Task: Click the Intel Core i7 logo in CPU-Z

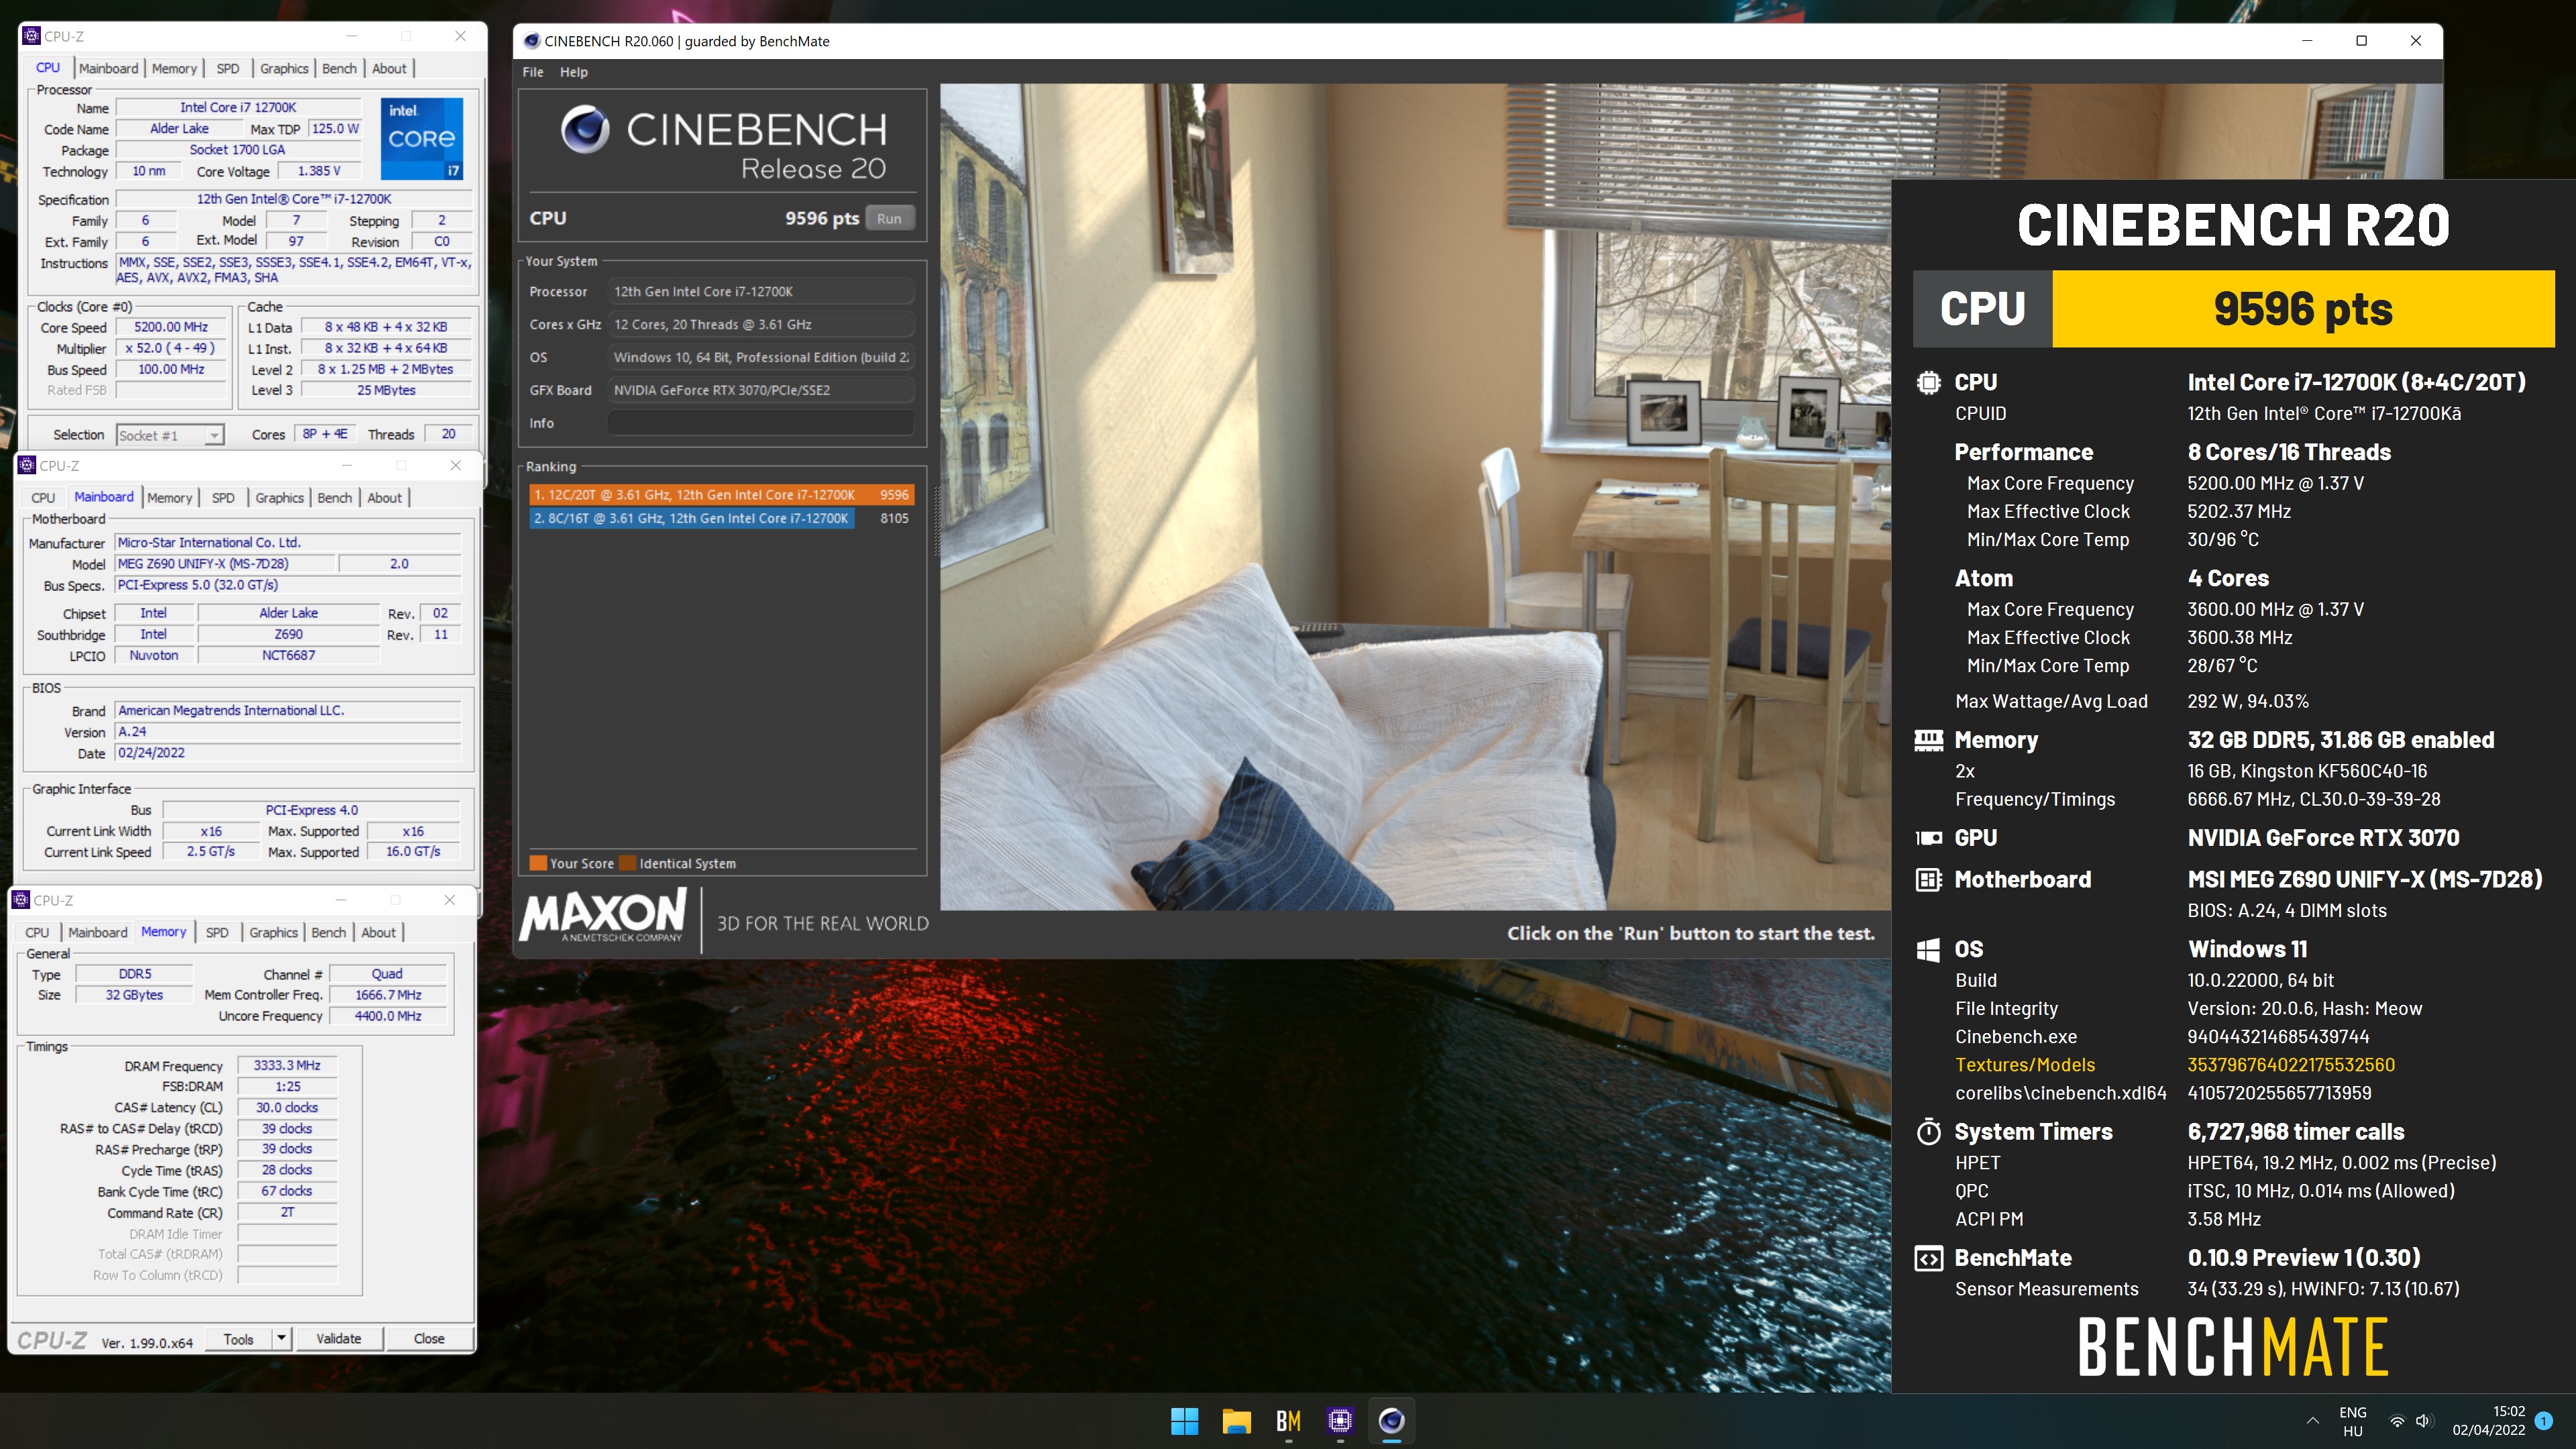Action: 421,138
